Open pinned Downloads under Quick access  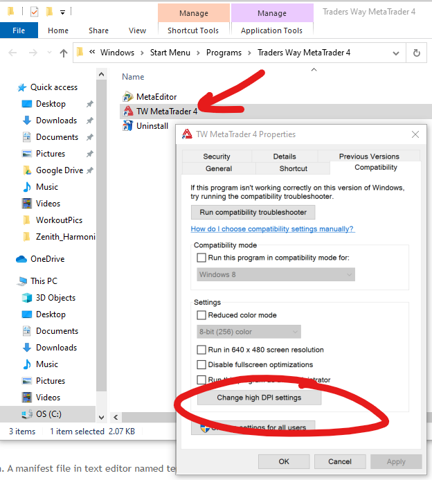coord(50,121)
